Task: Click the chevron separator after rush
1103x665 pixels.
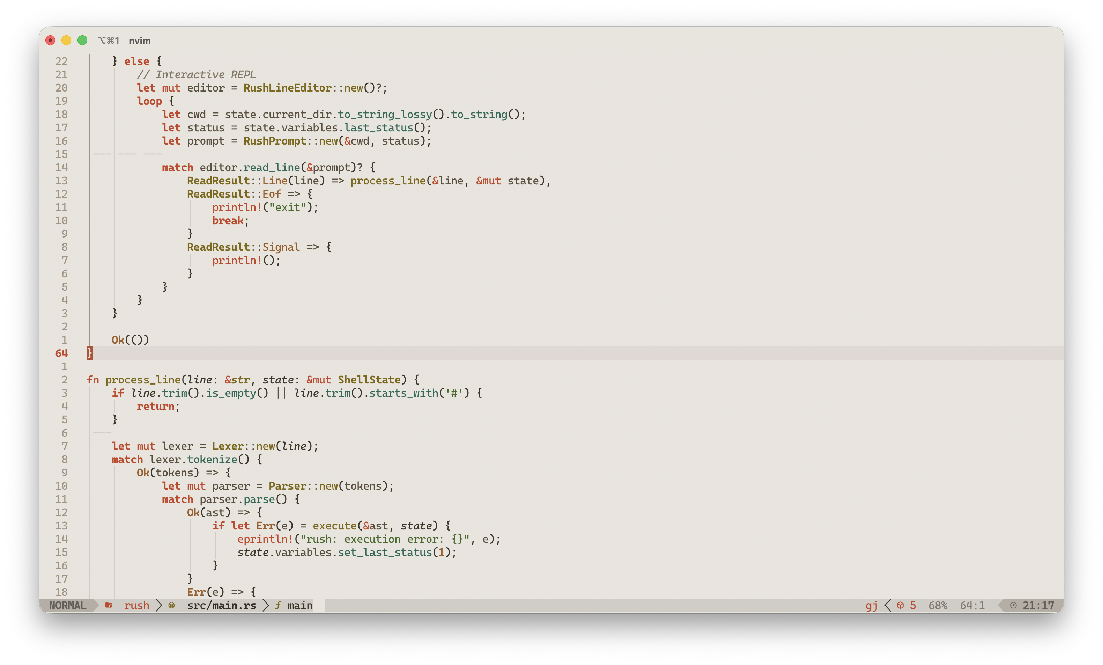Action: click(158, 605)
